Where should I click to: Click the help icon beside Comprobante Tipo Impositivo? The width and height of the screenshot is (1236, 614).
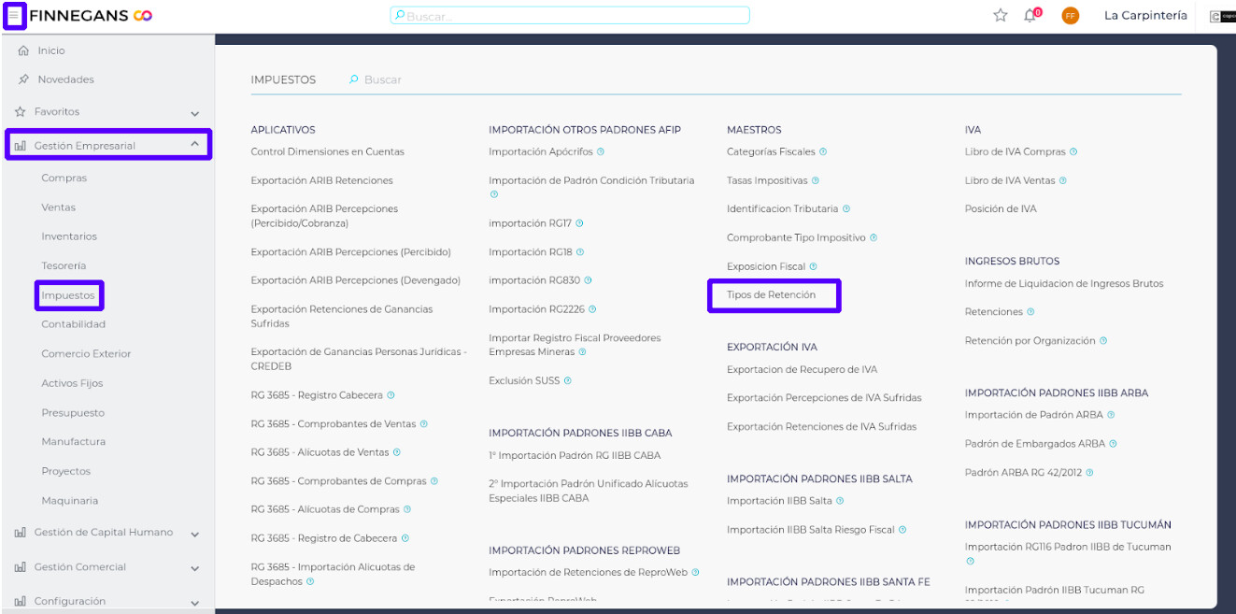click(x=874, y=237)
